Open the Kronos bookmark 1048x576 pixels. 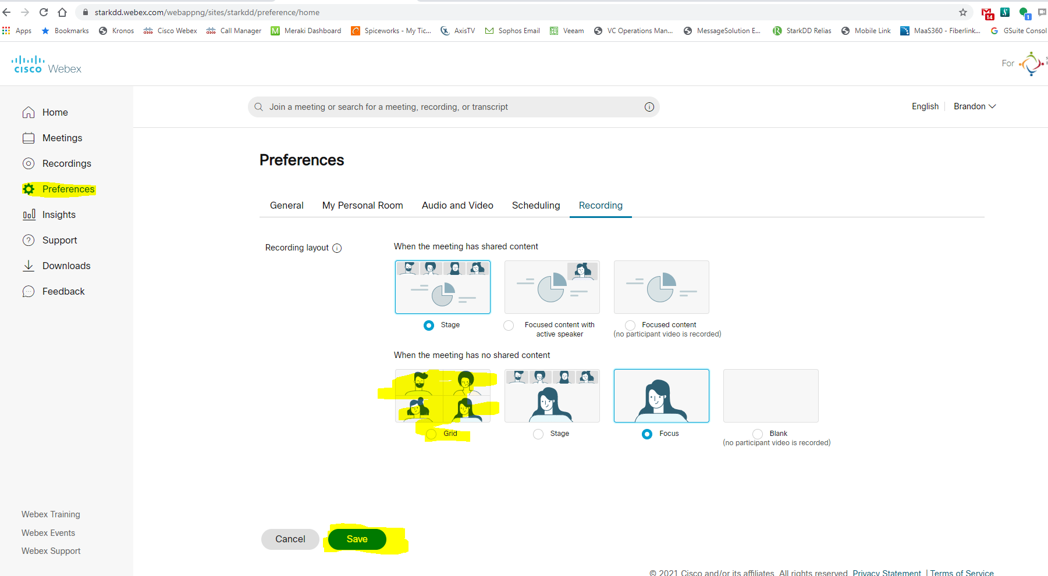(x=116, y=31)
